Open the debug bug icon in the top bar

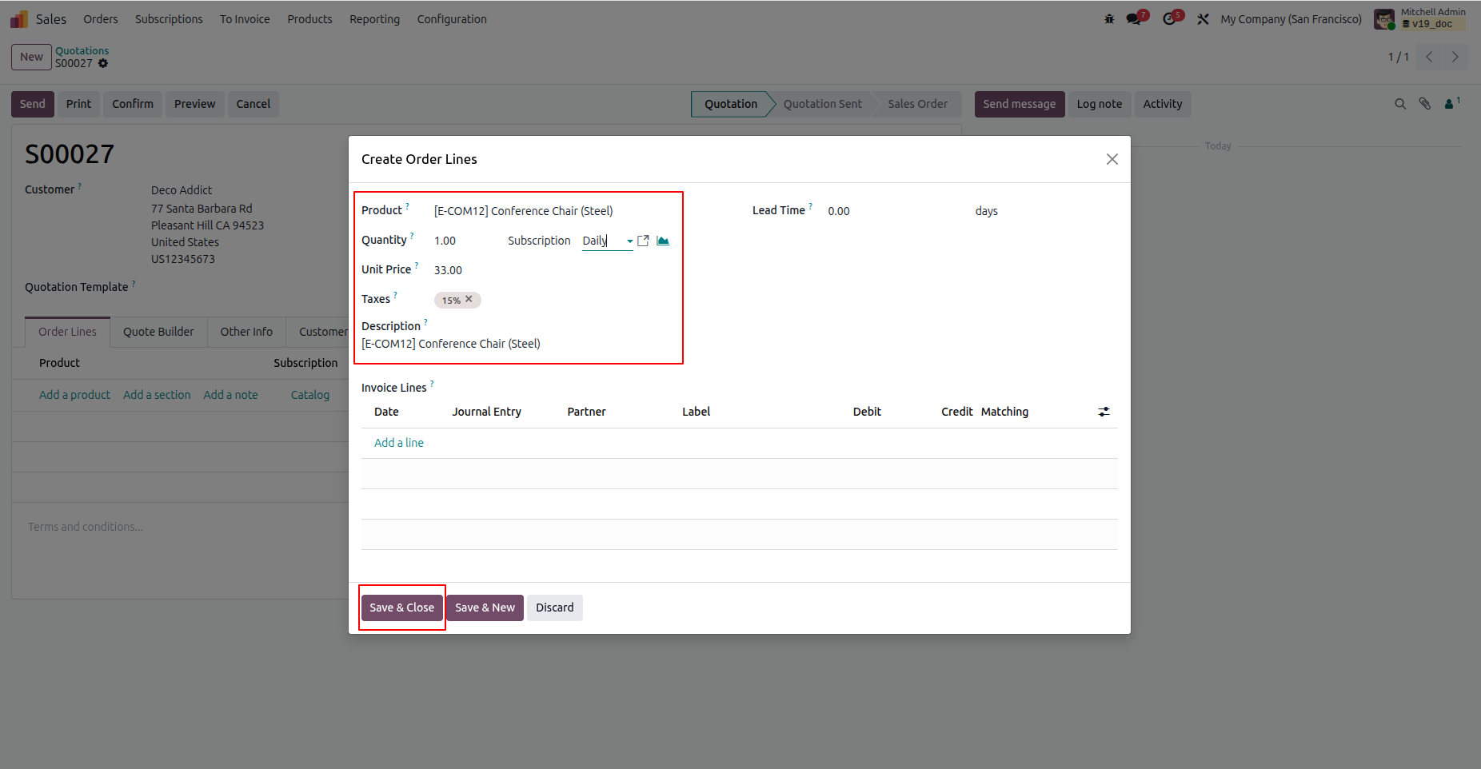(x=1109, y=19)
